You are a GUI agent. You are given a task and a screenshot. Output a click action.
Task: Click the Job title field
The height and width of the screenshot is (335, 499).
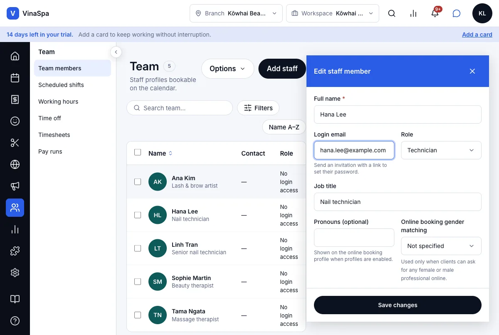(398, 202)
